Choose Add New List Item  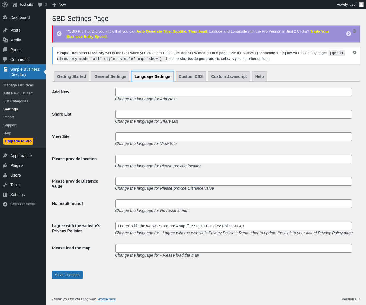(x=19, y=93)
